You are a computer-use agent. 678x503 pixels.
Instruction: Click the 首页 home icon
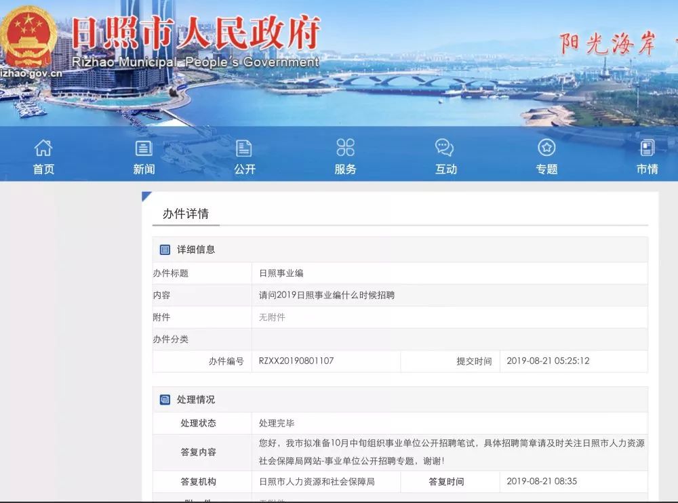[x=44, y=147]
